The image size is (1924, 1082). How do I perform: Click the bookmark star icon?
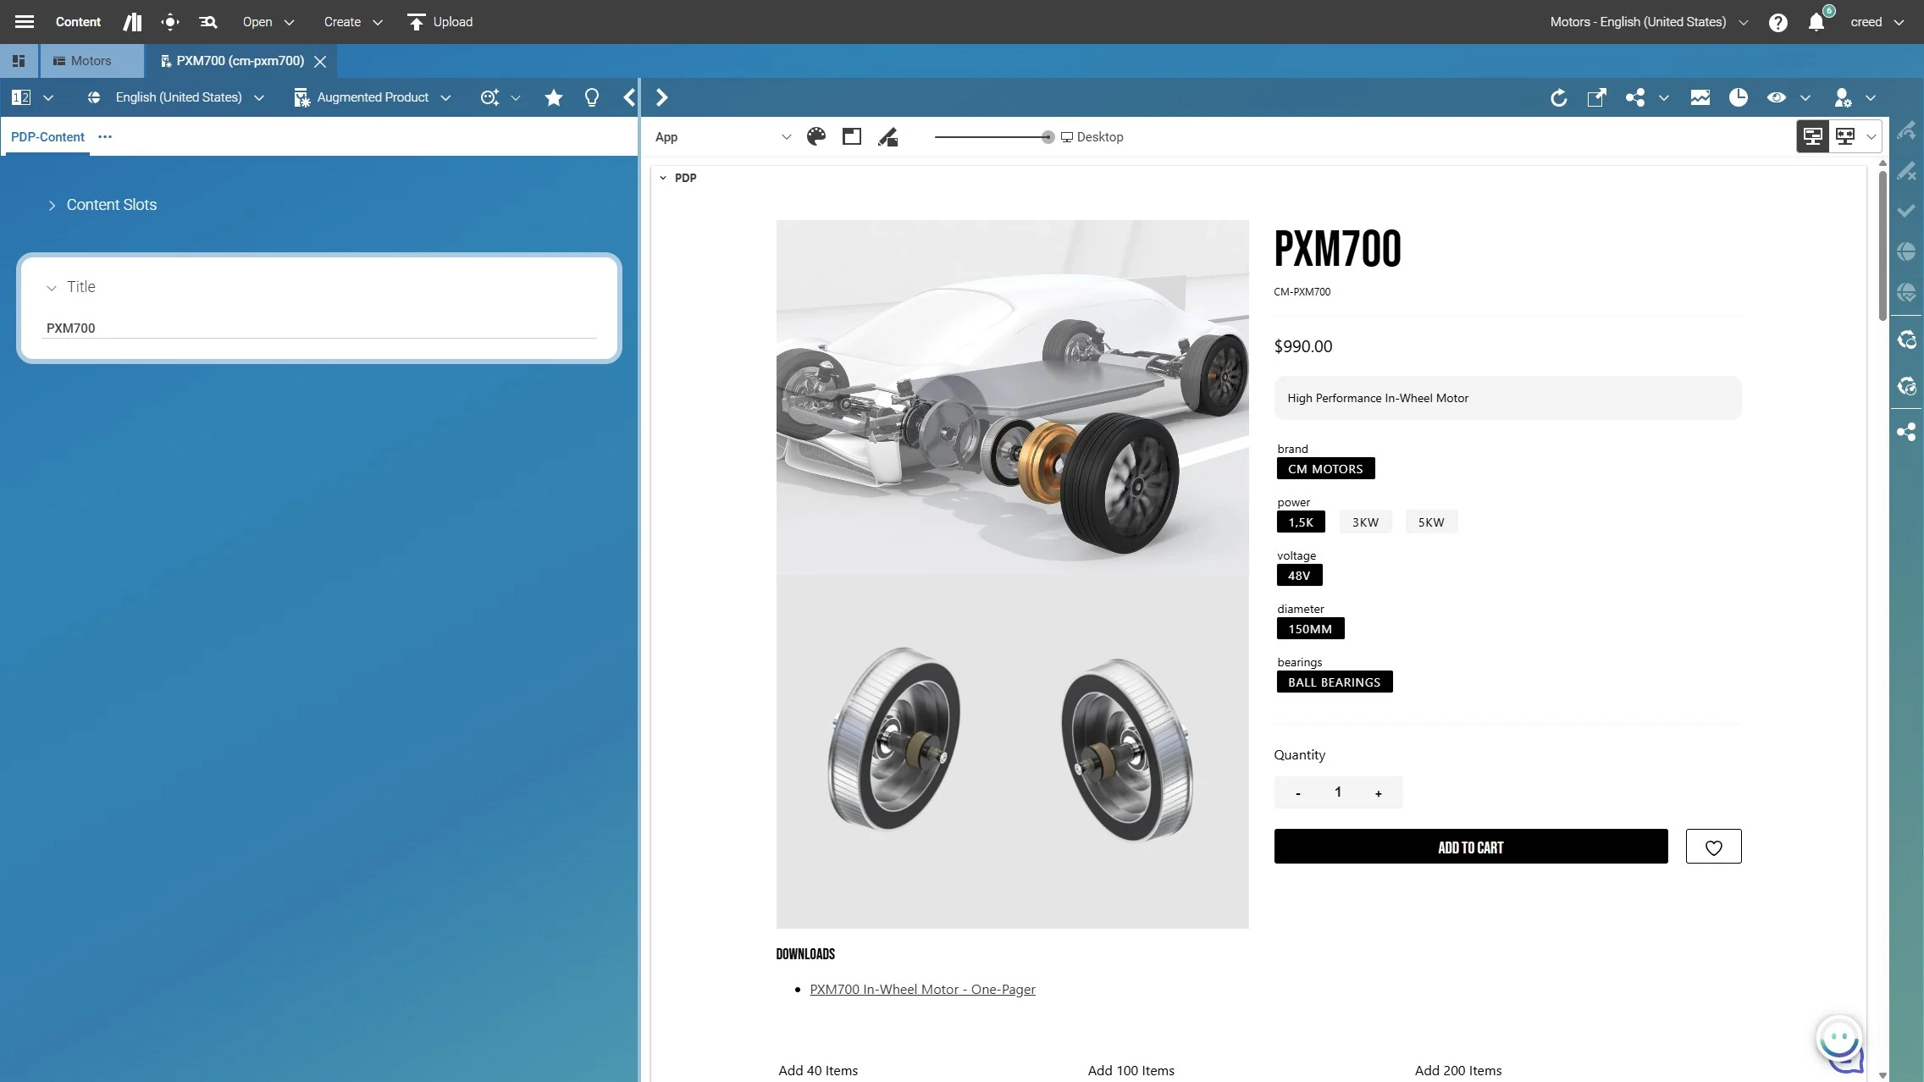(x=554, y=97)
